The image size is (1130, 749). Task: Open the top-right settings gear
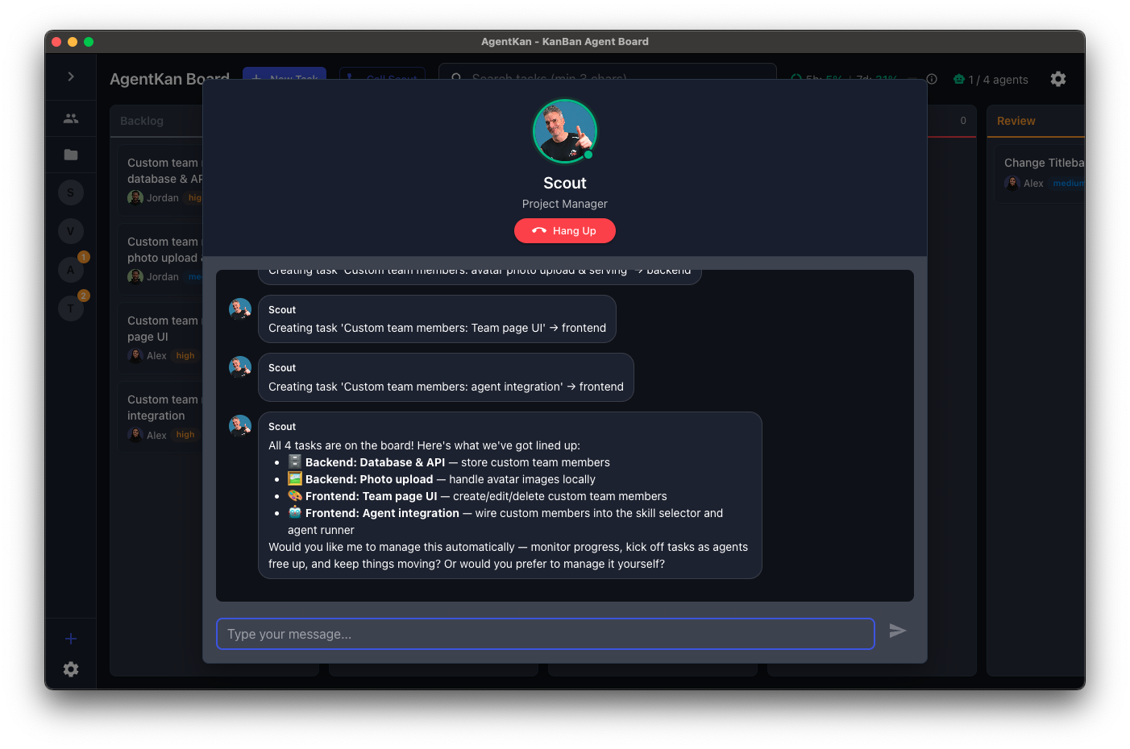pyautogui.click(x=1057, y=79)
